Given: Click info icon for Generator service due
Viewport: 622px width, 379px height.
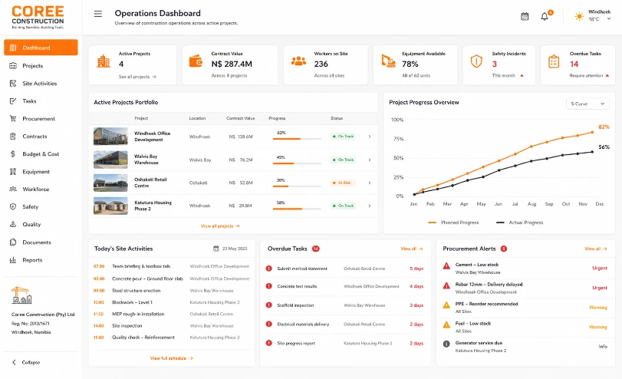Looking at the screenshot, I should coord(446,344).
